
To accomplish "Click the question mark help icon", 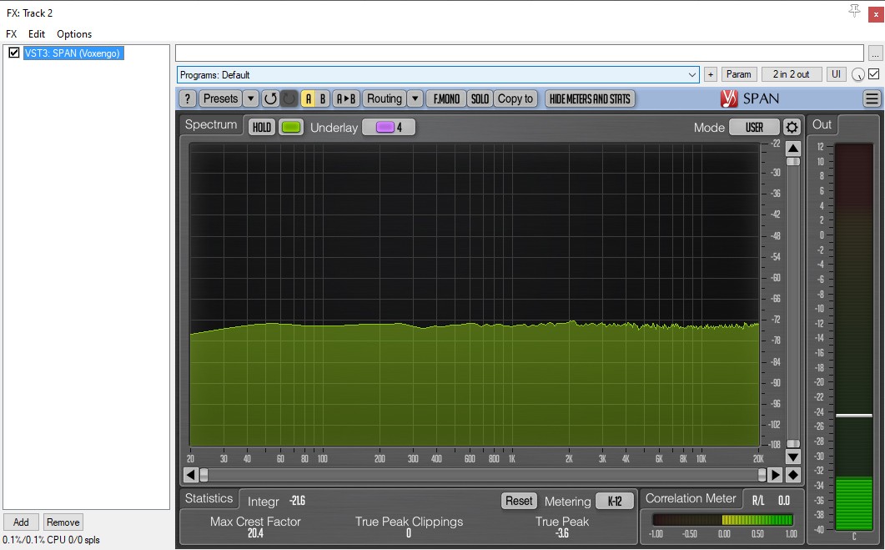I will (x=188, y=98).
